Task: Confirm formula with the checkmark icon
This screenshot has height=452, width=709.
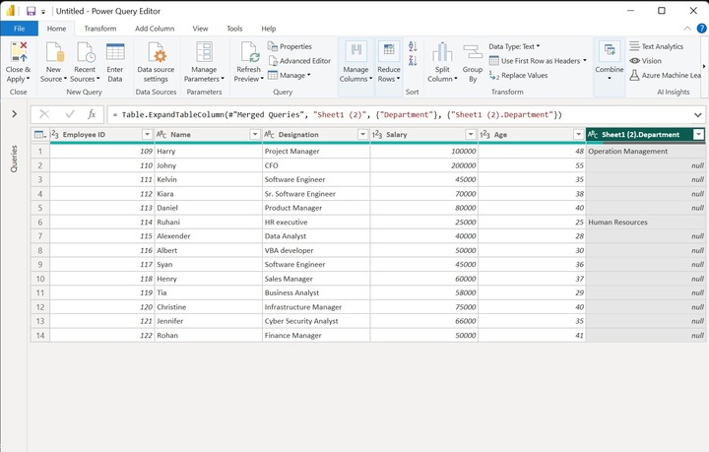Action: click(x=69, y=114)
